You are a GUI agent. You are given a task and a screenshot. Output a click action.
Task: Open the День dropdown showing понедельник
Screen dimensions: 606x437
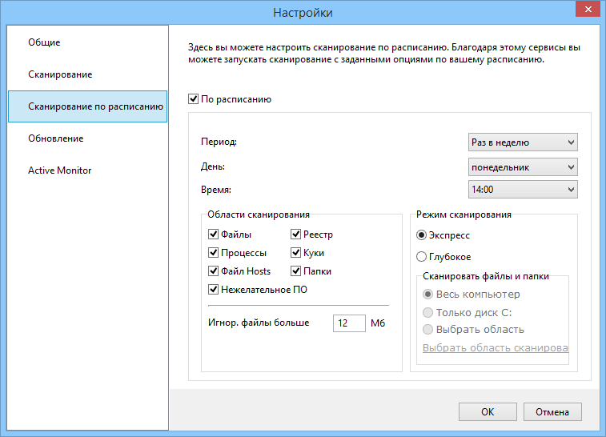pos(523,167)
